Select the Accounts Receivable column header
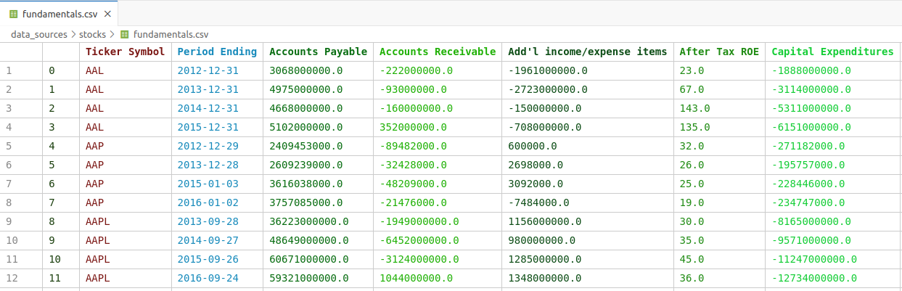Viewport: 902px width, 291px height. tap(438, 52)
